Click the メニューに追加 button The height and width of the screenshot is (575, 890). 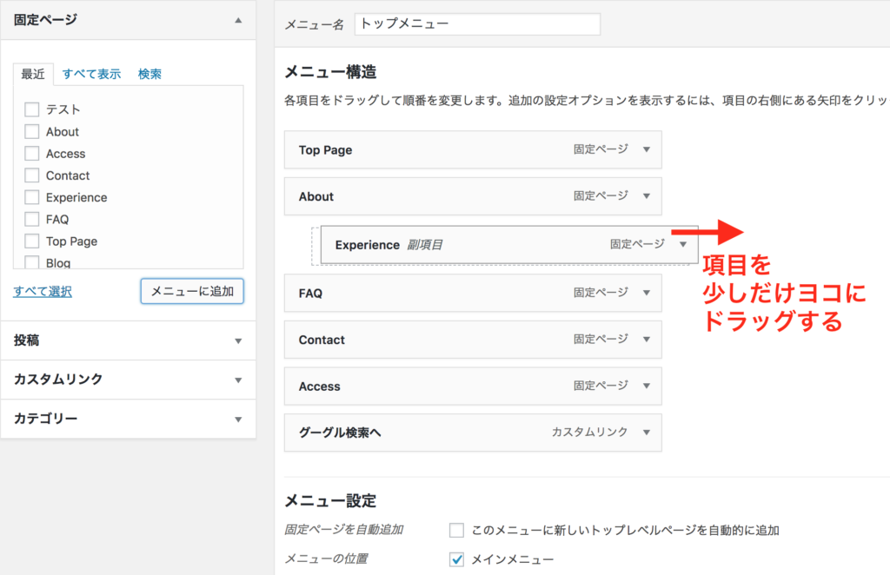(x=192, y=292)
